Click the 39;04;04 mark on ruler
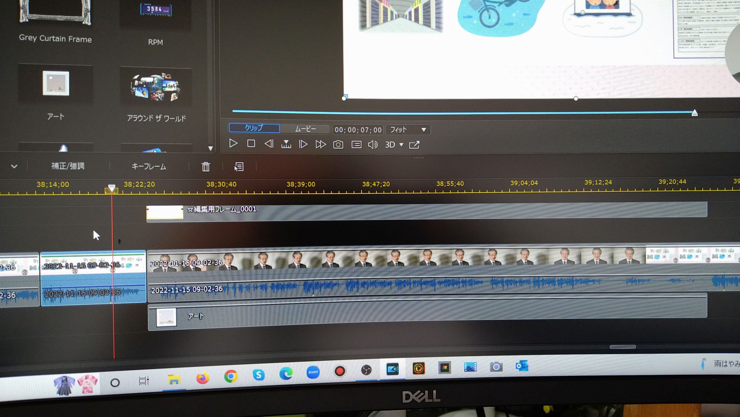This screenshot has height=417, width=740. [x=524, y=183]
